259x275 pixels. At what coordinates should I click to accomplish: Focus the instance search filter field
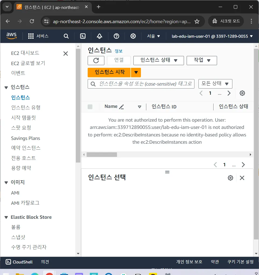pyautogui.click(x=141, y=84)
